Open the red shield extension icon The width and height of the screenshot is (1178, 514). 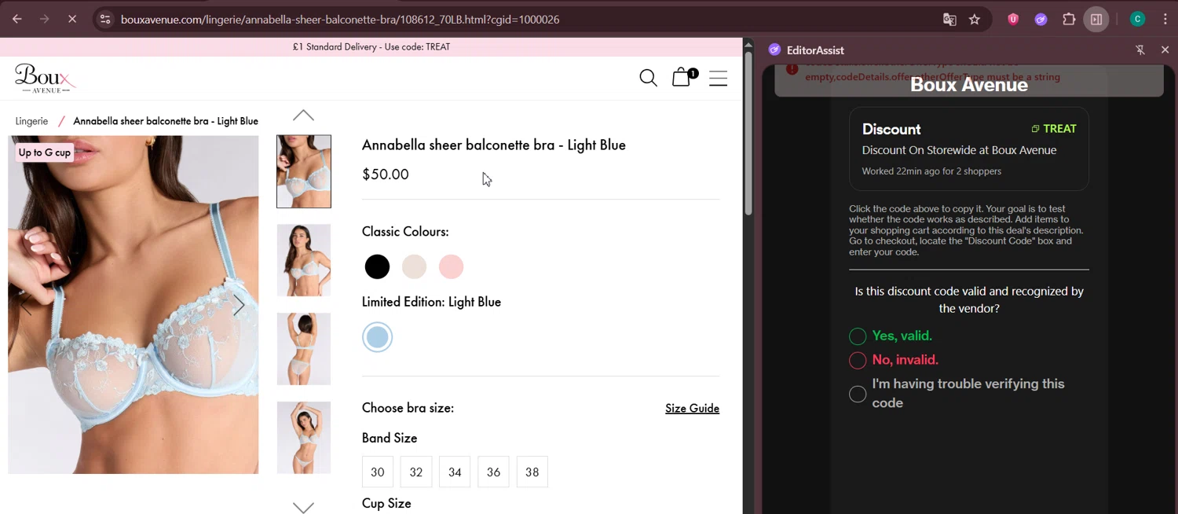click(x=1013, y=20)
